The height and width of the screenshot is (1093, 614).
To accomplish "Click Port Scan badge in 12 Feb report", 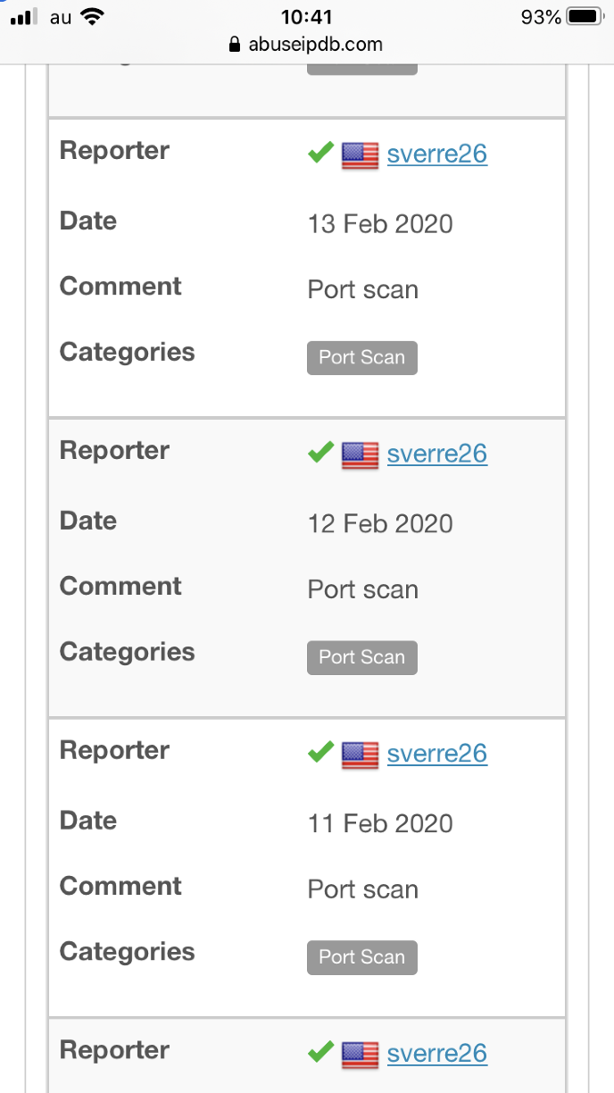I will [x=362, y=657].
